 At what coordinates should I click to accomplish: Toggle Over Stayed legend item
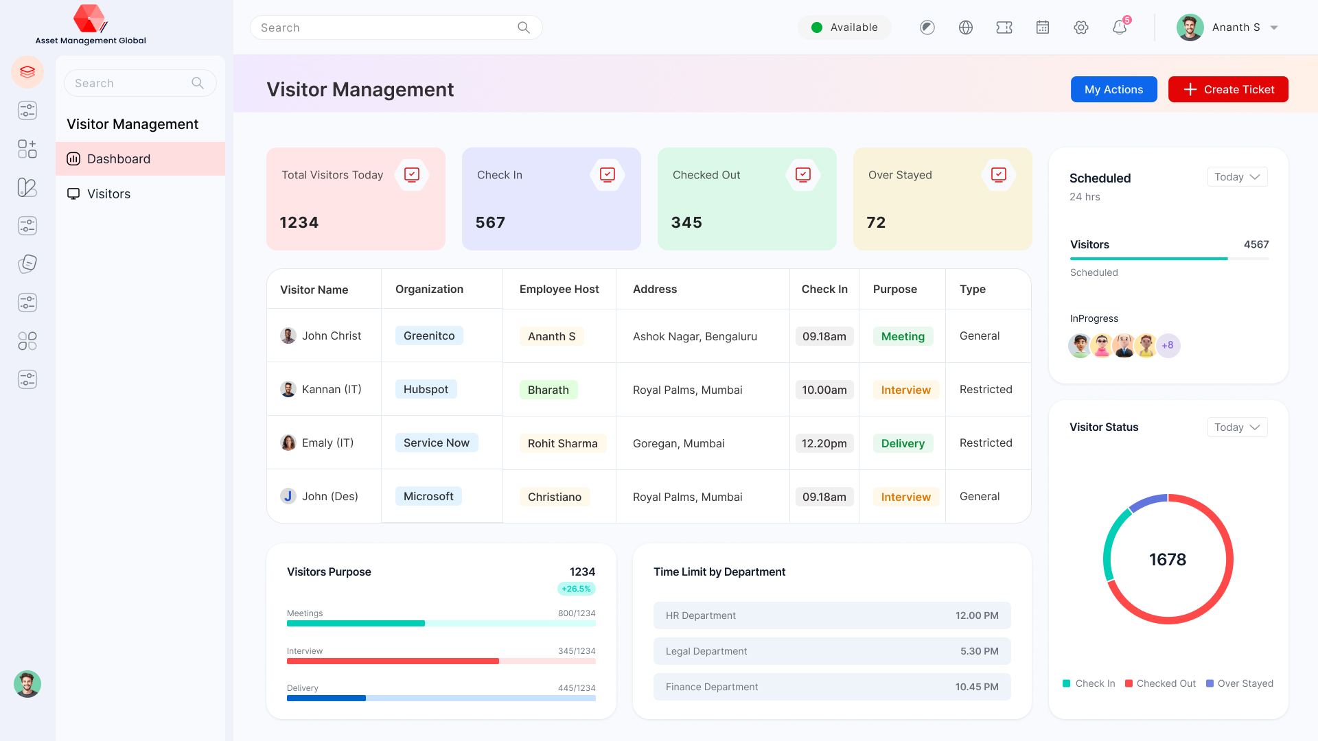point(1240,683)
